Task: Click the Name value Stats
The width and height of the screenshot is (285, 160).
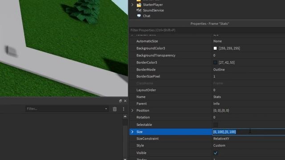Action: click(217, 97)
